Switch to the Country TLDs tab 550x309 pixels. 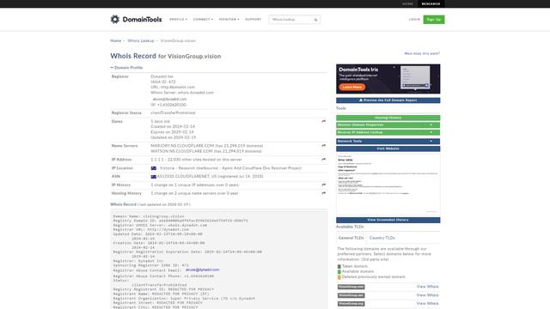pyautogui.click(x=382, y=238)
